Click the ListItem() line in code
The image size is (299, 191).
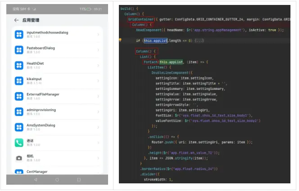click(160, 68)
